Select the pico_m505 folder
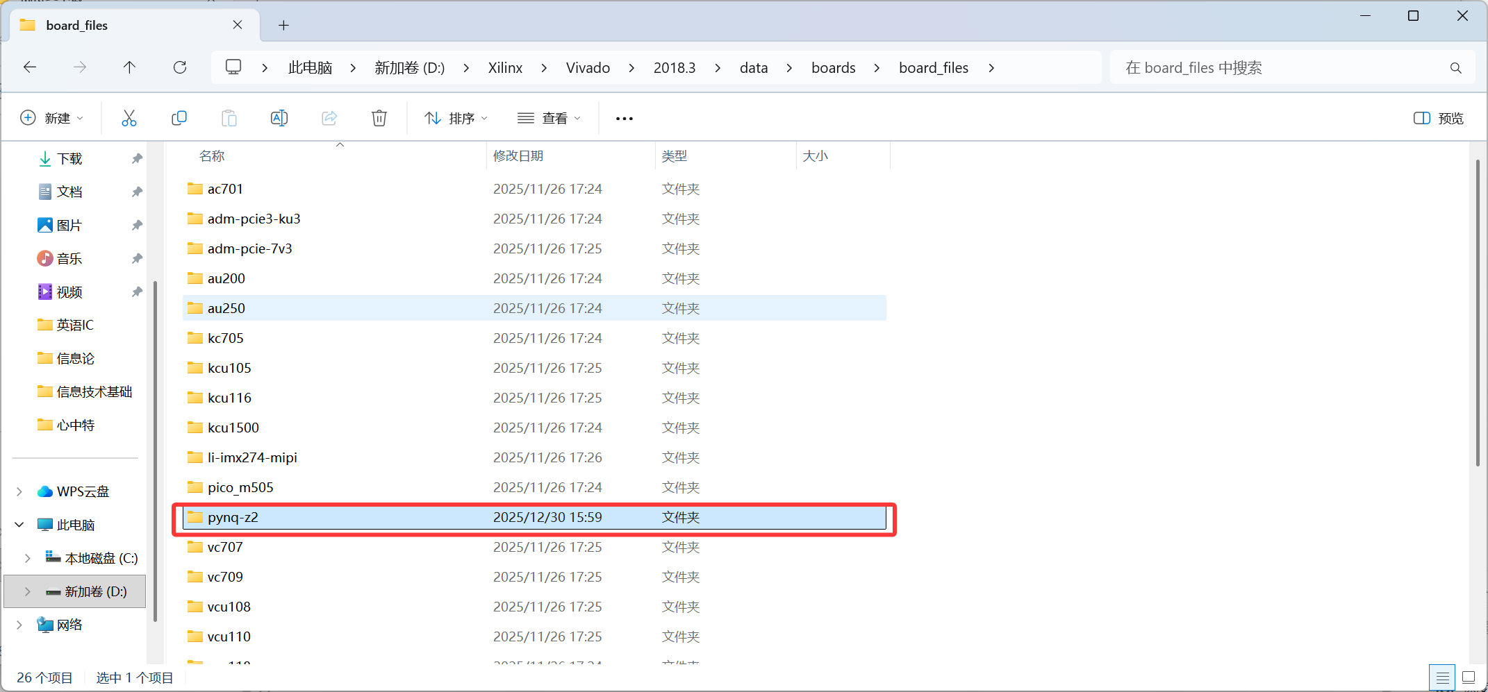 coord(534,487)
